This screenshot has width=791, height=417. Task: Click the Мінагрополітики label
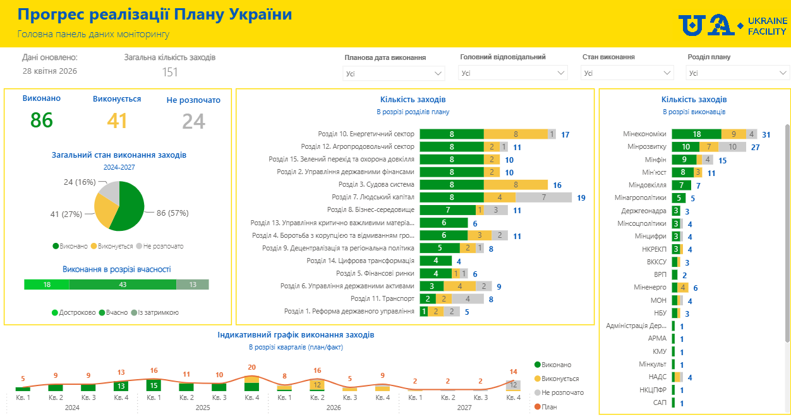tap(640, 198)
